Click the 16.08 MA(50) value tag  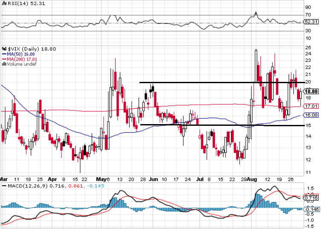click(312, 115)
